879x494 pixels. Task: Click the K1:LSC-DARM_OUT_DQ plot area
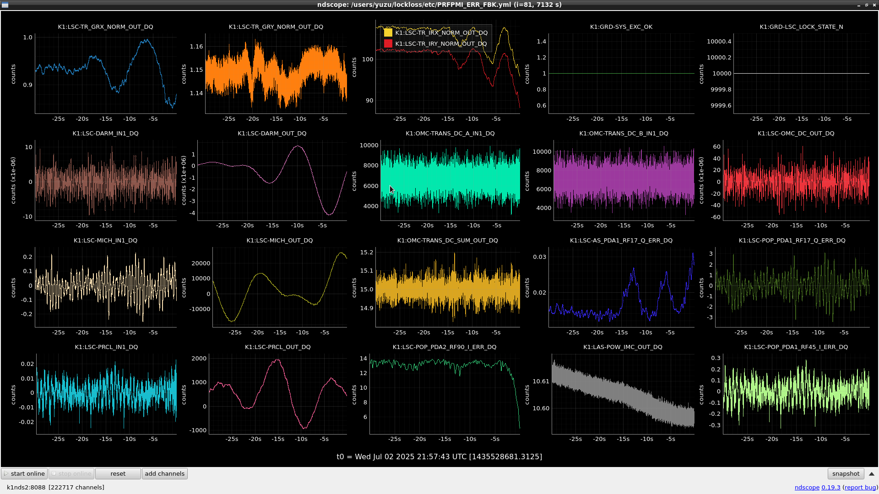272,181
